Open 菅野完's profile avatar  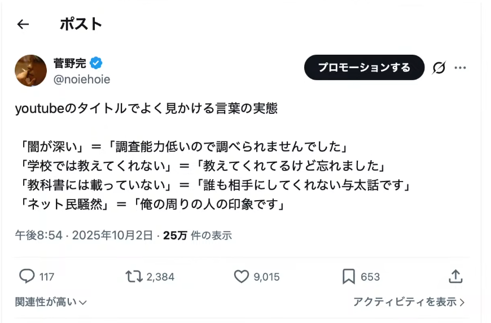tap(30, 70)
